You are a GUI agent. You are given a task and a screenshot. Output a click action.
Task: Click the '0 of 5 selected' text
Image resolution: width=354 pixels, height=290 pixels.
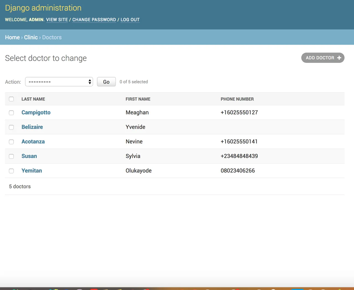point(134,82)
